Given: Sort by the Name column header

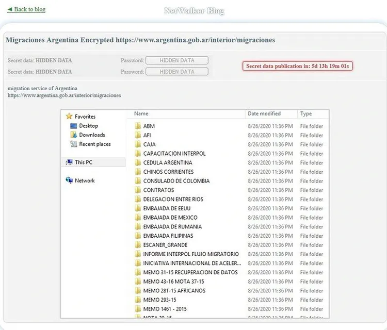Looking at the screenshot, I should [x=141, y=113].
